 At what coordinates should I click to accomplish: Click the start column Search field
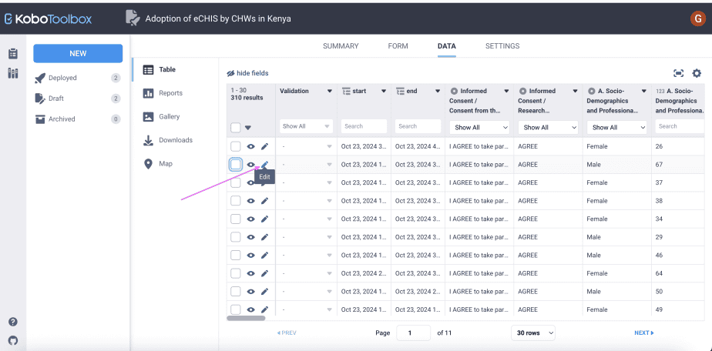(x=364, y=126)
